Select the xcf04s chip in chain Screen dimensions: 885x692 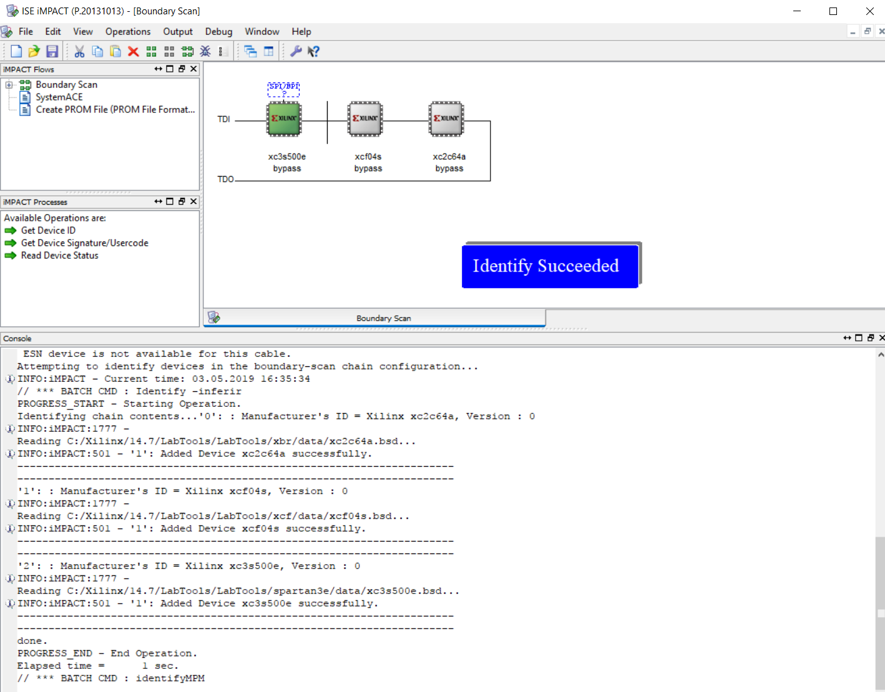365,119
